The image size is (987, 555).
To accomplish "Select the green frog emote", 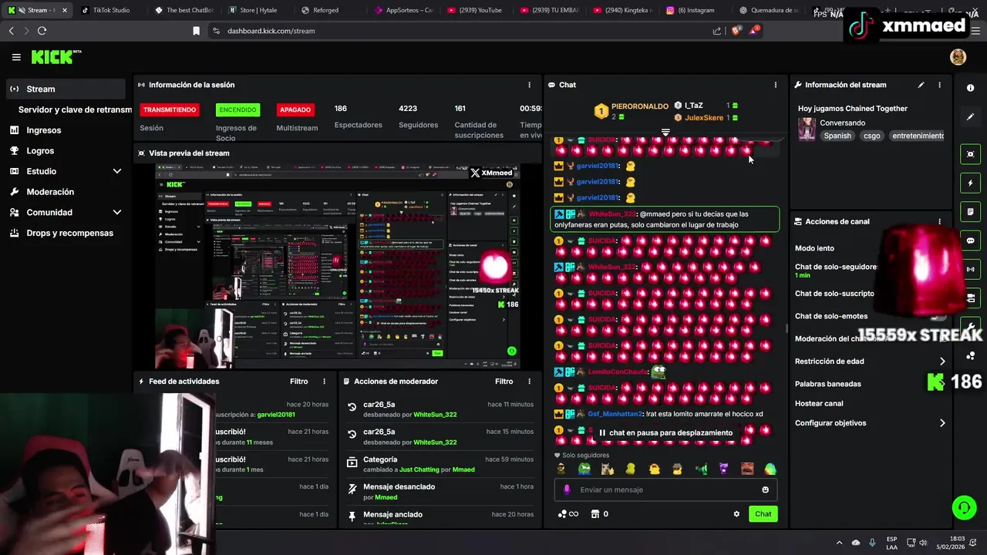I will coord(584,469).
